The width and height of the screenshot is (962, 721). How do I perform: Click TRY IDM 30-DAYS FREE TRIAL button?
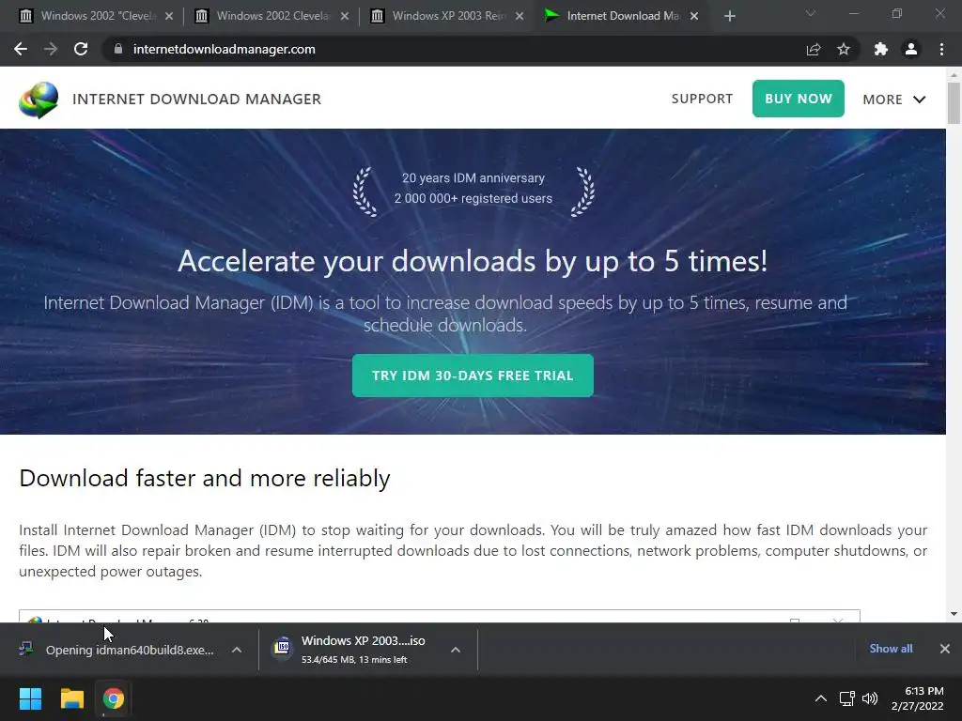pyautogui.click(x=473, y=376)
